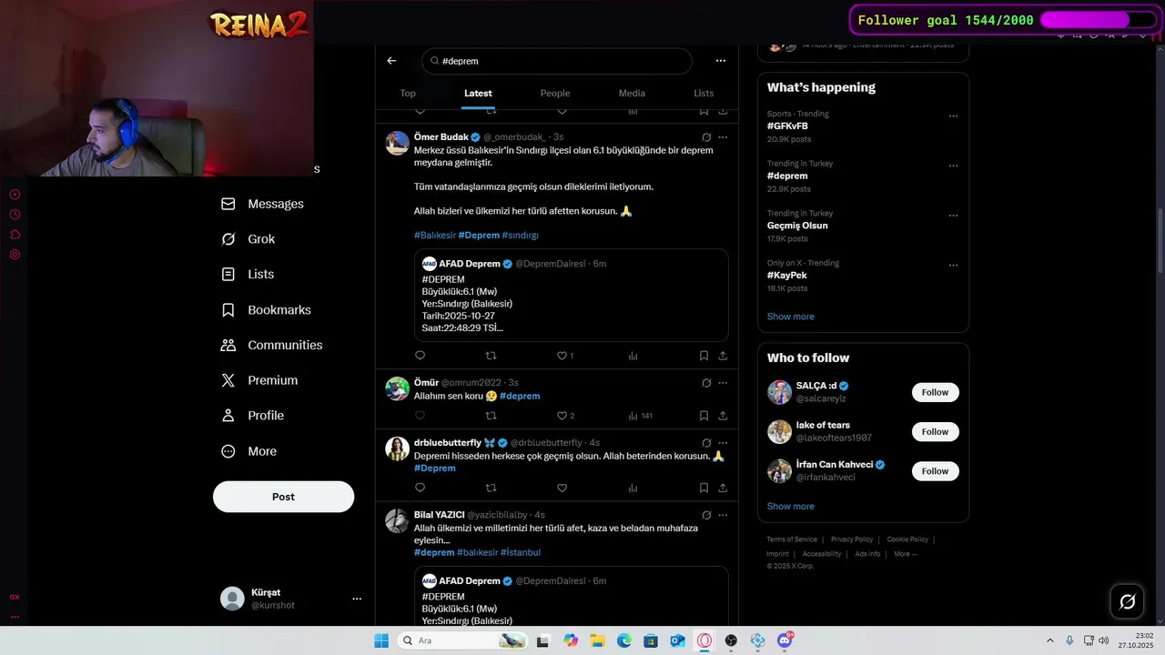This screenshot has height=655, width=1165.
Task: Reply to Ömer Budak's tweet
Action: 420,356
